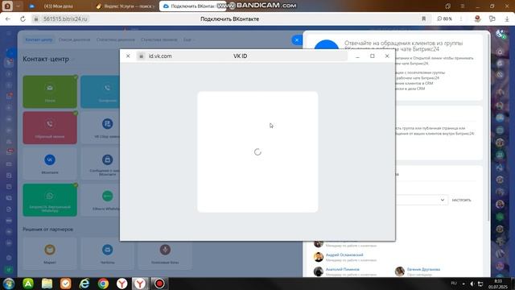
Task: Open Internet Explorer from the taskbar
Action: [x=84, y=284]
